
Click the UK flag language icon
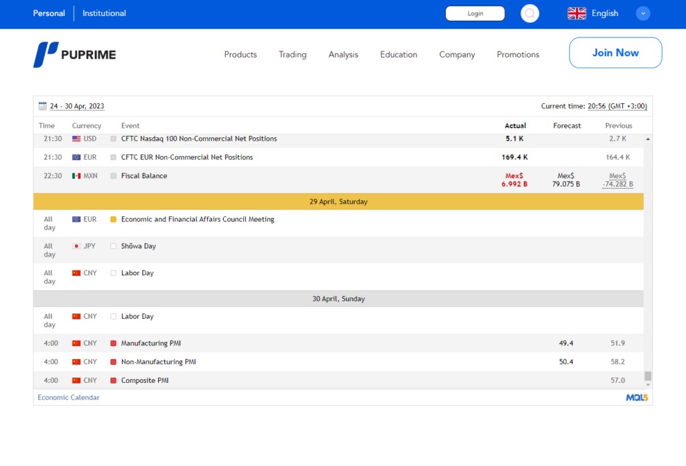click(x=577, y=13)
